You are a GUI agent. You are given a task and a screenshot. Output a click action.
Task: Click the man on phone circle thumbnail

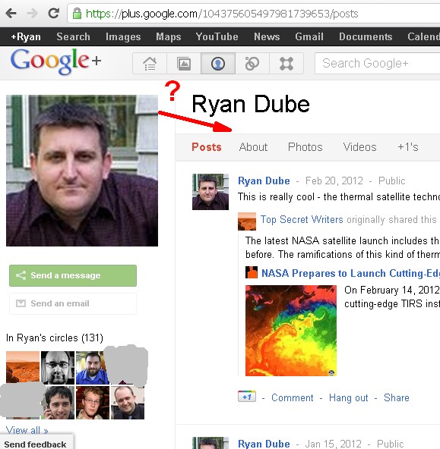(59, 403)
